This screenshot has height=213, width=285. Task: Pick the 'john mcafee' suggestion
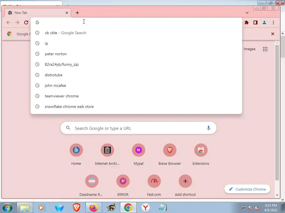tap(136, 85)
